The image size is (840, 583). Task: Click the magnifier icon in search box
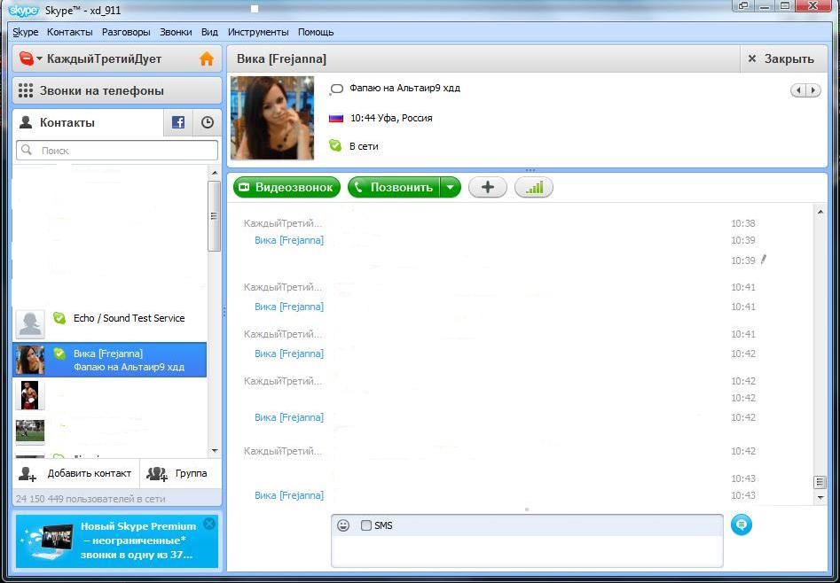point(27,150)
